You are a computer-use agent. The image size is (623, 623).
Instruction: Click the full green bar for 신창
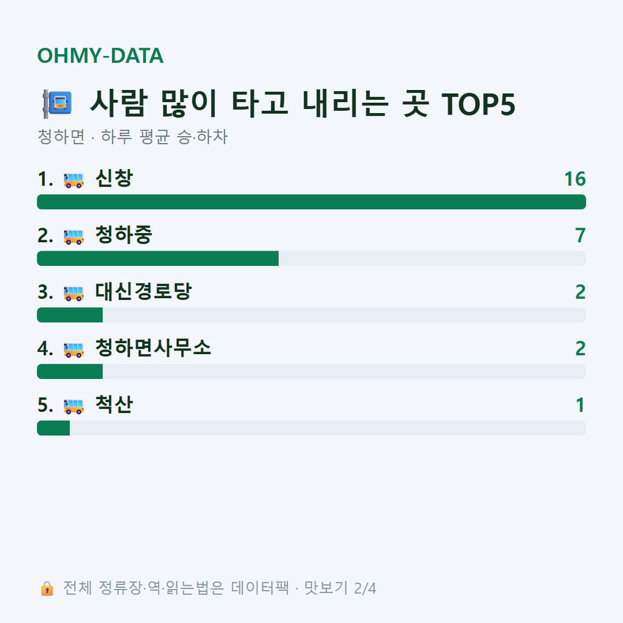click(311, 202)
